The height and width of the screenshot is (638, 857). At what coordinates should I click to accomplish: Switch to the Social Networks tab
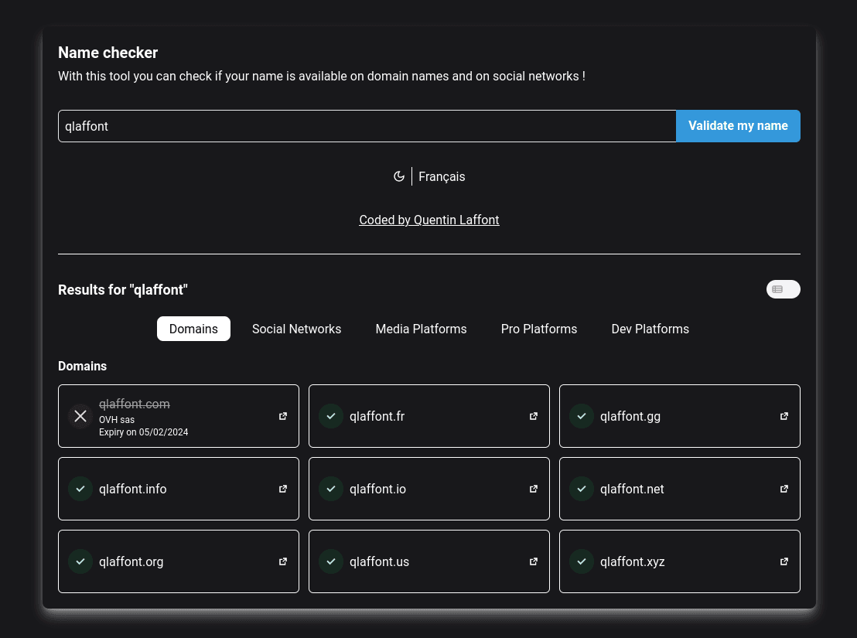[296, 329]
